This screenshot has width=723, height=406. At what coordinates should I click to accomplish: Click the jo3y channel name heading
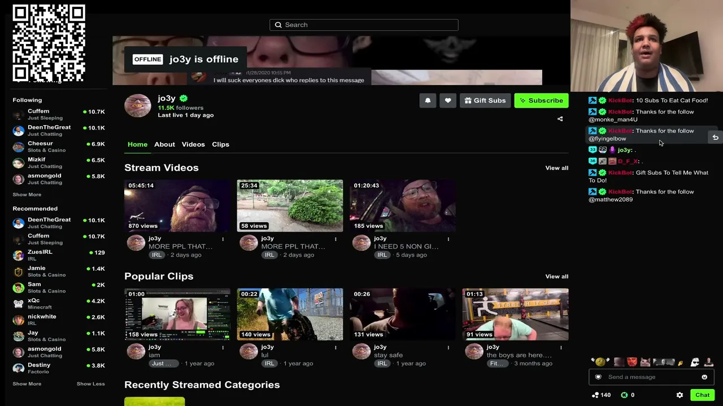click(167, 98)
